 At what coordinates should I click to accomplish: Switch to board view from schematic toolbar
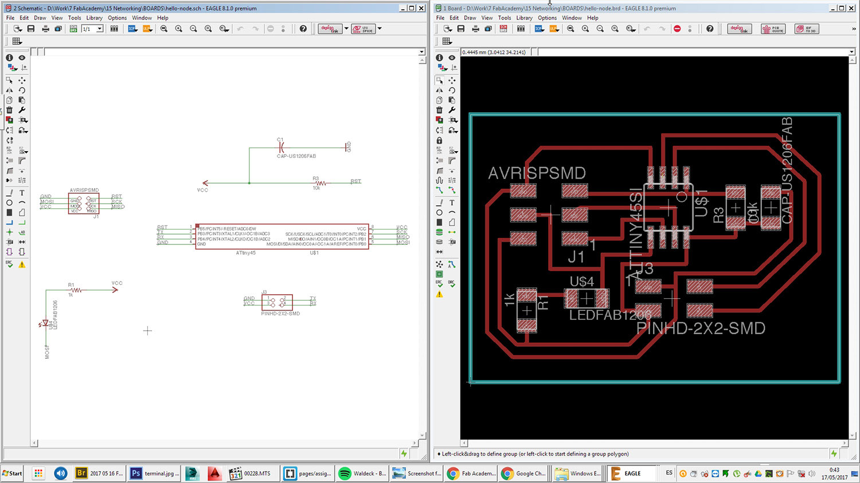[x=73, y=29]
